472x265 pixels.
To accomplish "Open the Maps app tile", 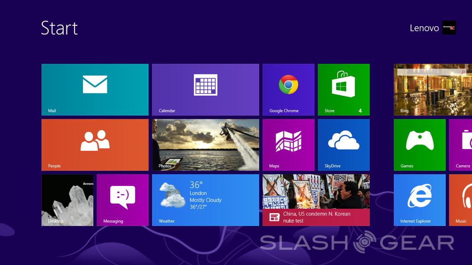I will click(288, 145).
